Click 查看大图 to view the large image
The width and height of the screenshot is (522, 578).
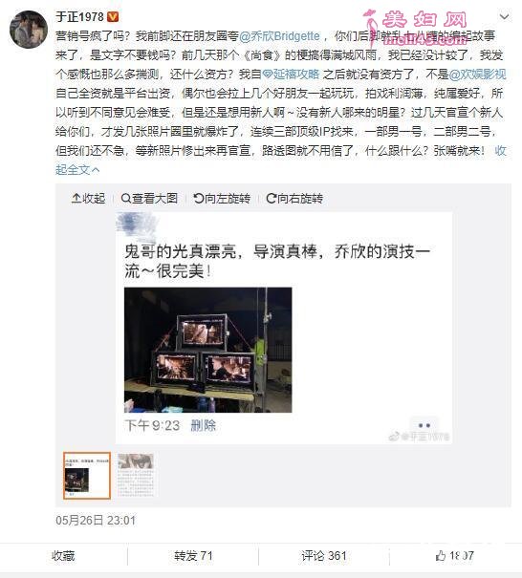pos(149,199)
